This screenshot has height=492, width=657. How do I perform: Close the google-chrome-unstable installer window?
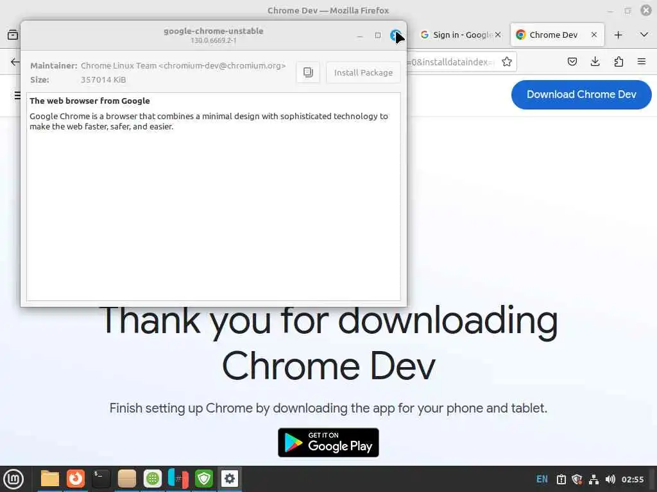tap(395, 36)
